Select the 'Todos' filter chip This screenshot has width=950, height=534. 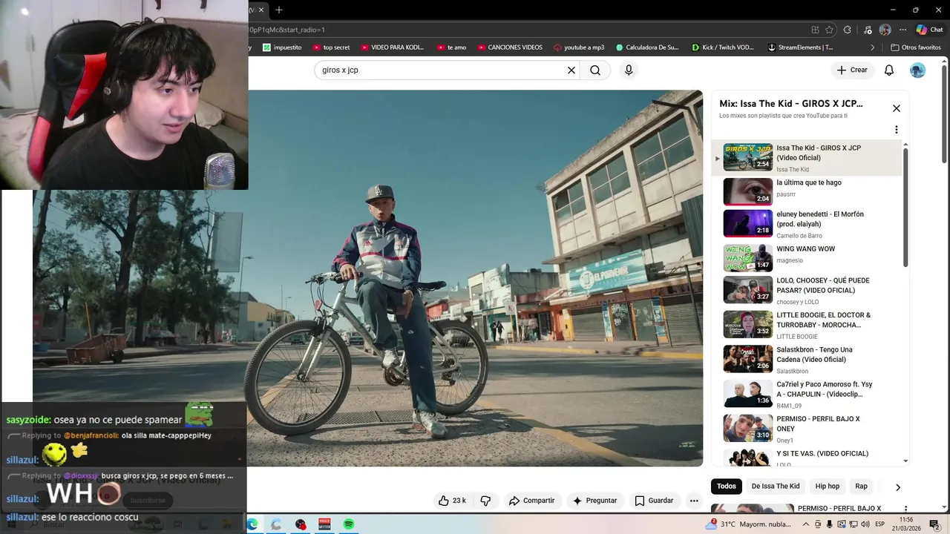coord(727,487)
